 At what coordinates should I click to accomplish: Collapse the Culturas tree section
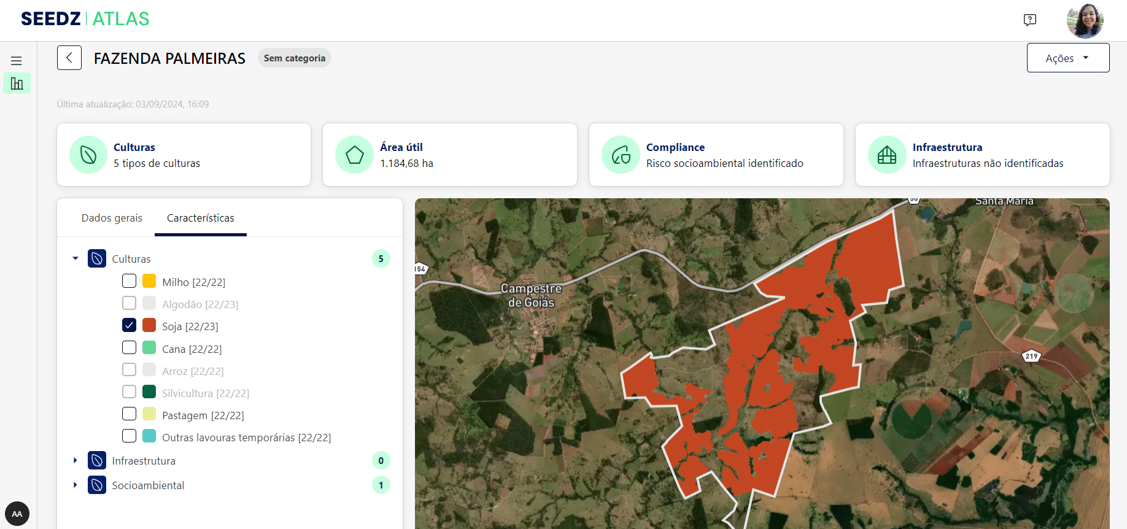pyautogui.click(x=76, y=258)
